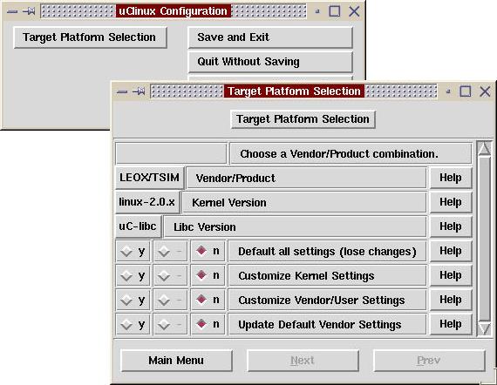497x385 pixels.
Task: Open Help for Customize Kernel Settings
Action: (451, 275)
